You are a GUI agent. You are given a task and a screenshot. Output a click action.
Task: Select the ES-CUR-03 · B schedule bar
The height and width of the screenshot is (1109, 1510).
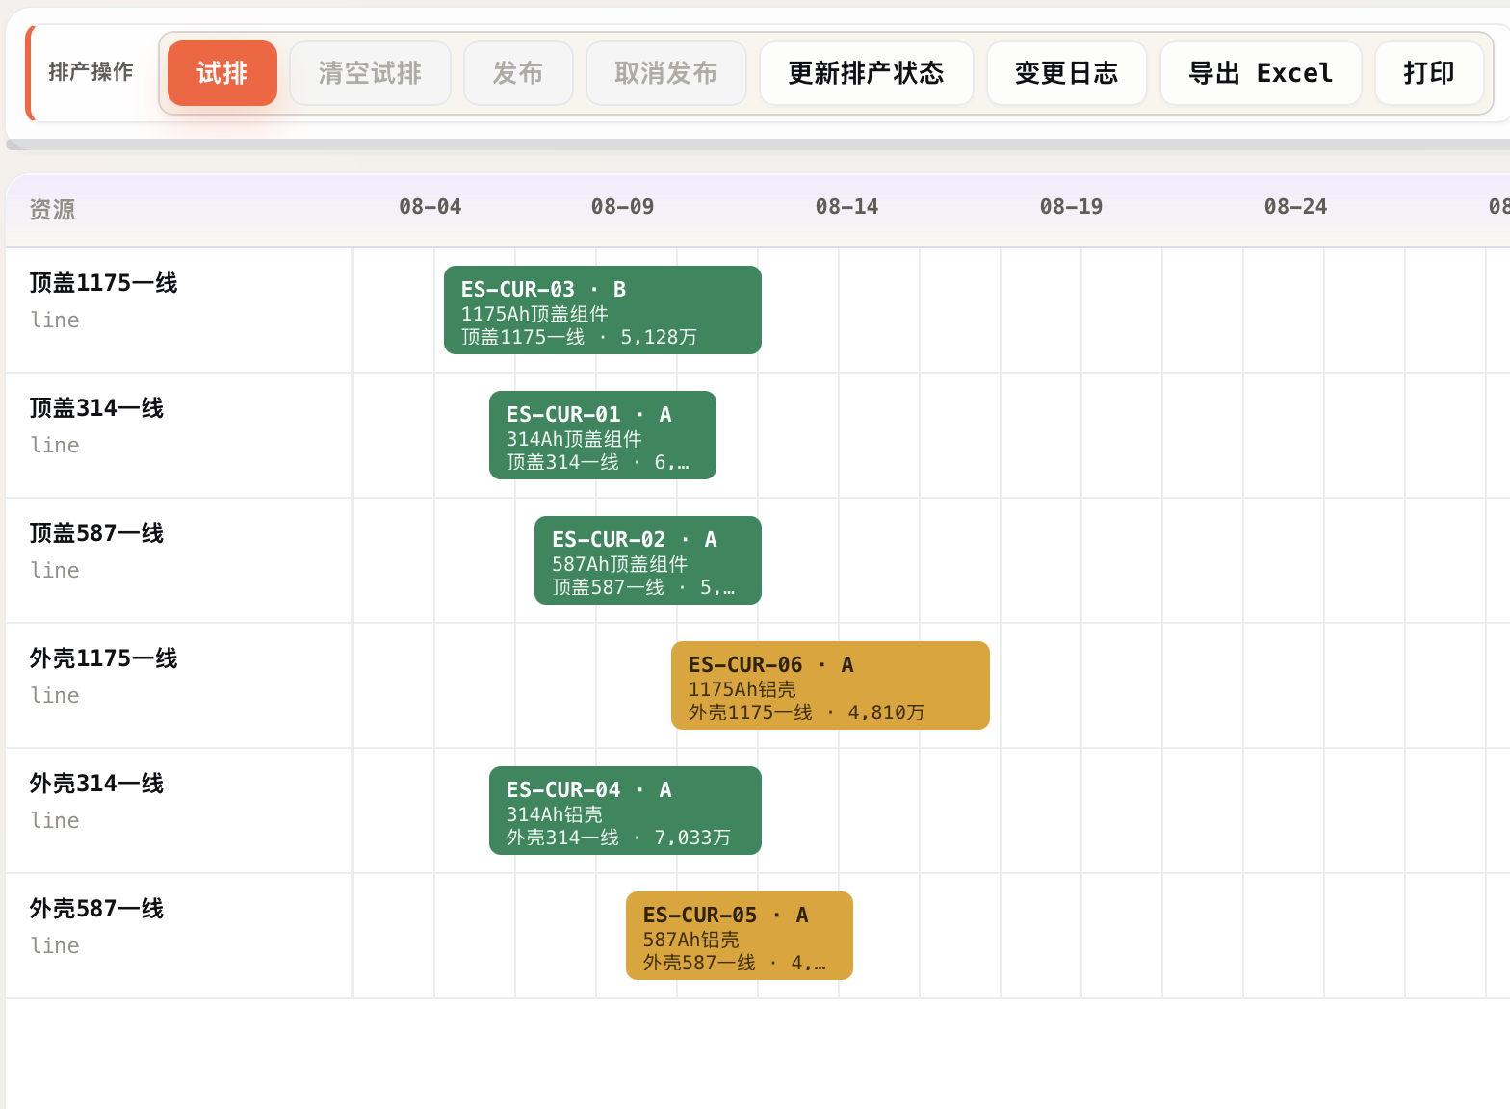point(603,310)
